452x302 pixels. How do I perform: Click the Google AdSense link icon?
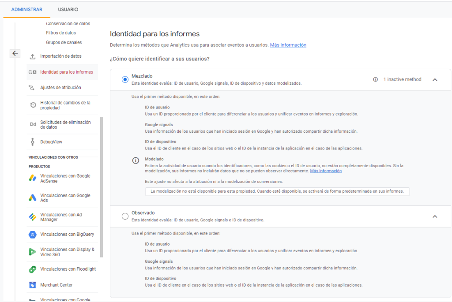(32, 179)
